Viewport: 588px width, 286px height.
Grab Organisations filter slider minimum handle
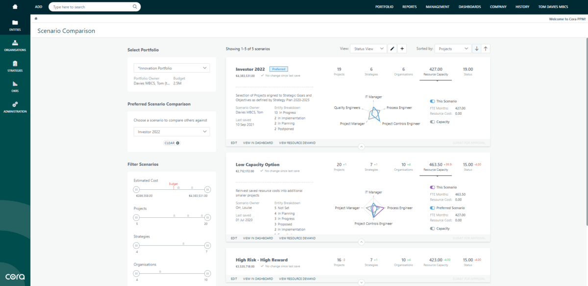click(x=137, y=273)
